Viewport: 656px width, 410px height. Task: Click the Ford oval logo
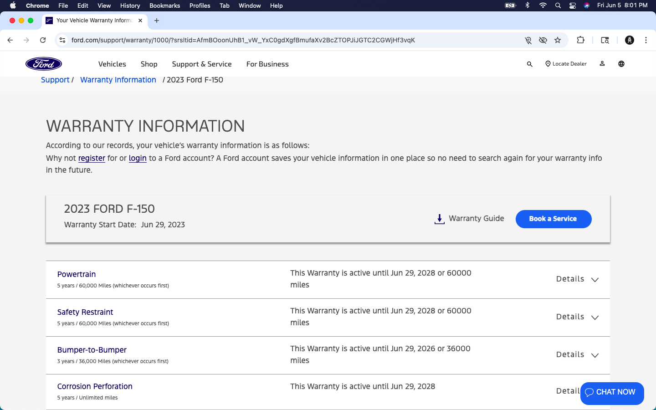pos(44,64)
